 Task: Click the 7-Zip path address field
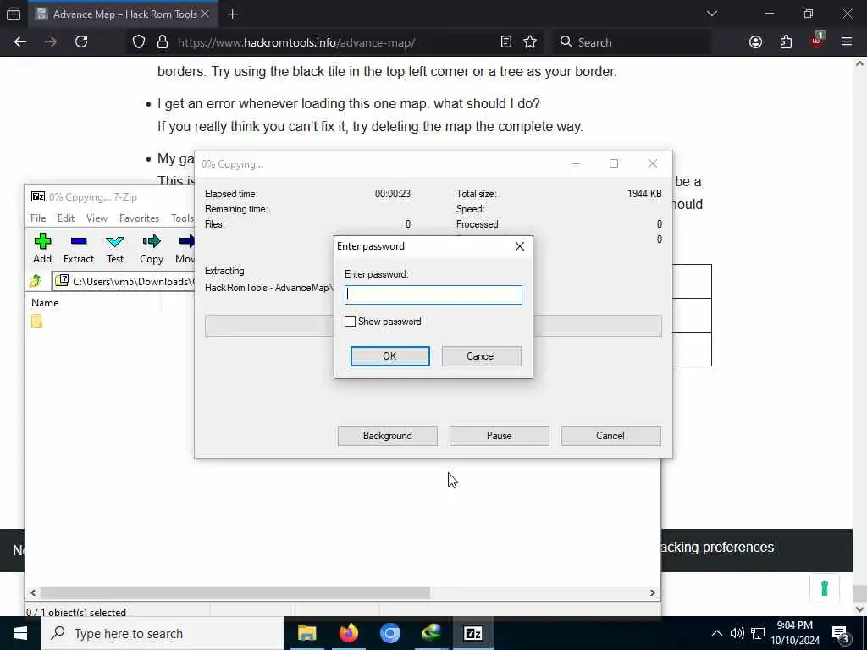(x=124, y=281)
